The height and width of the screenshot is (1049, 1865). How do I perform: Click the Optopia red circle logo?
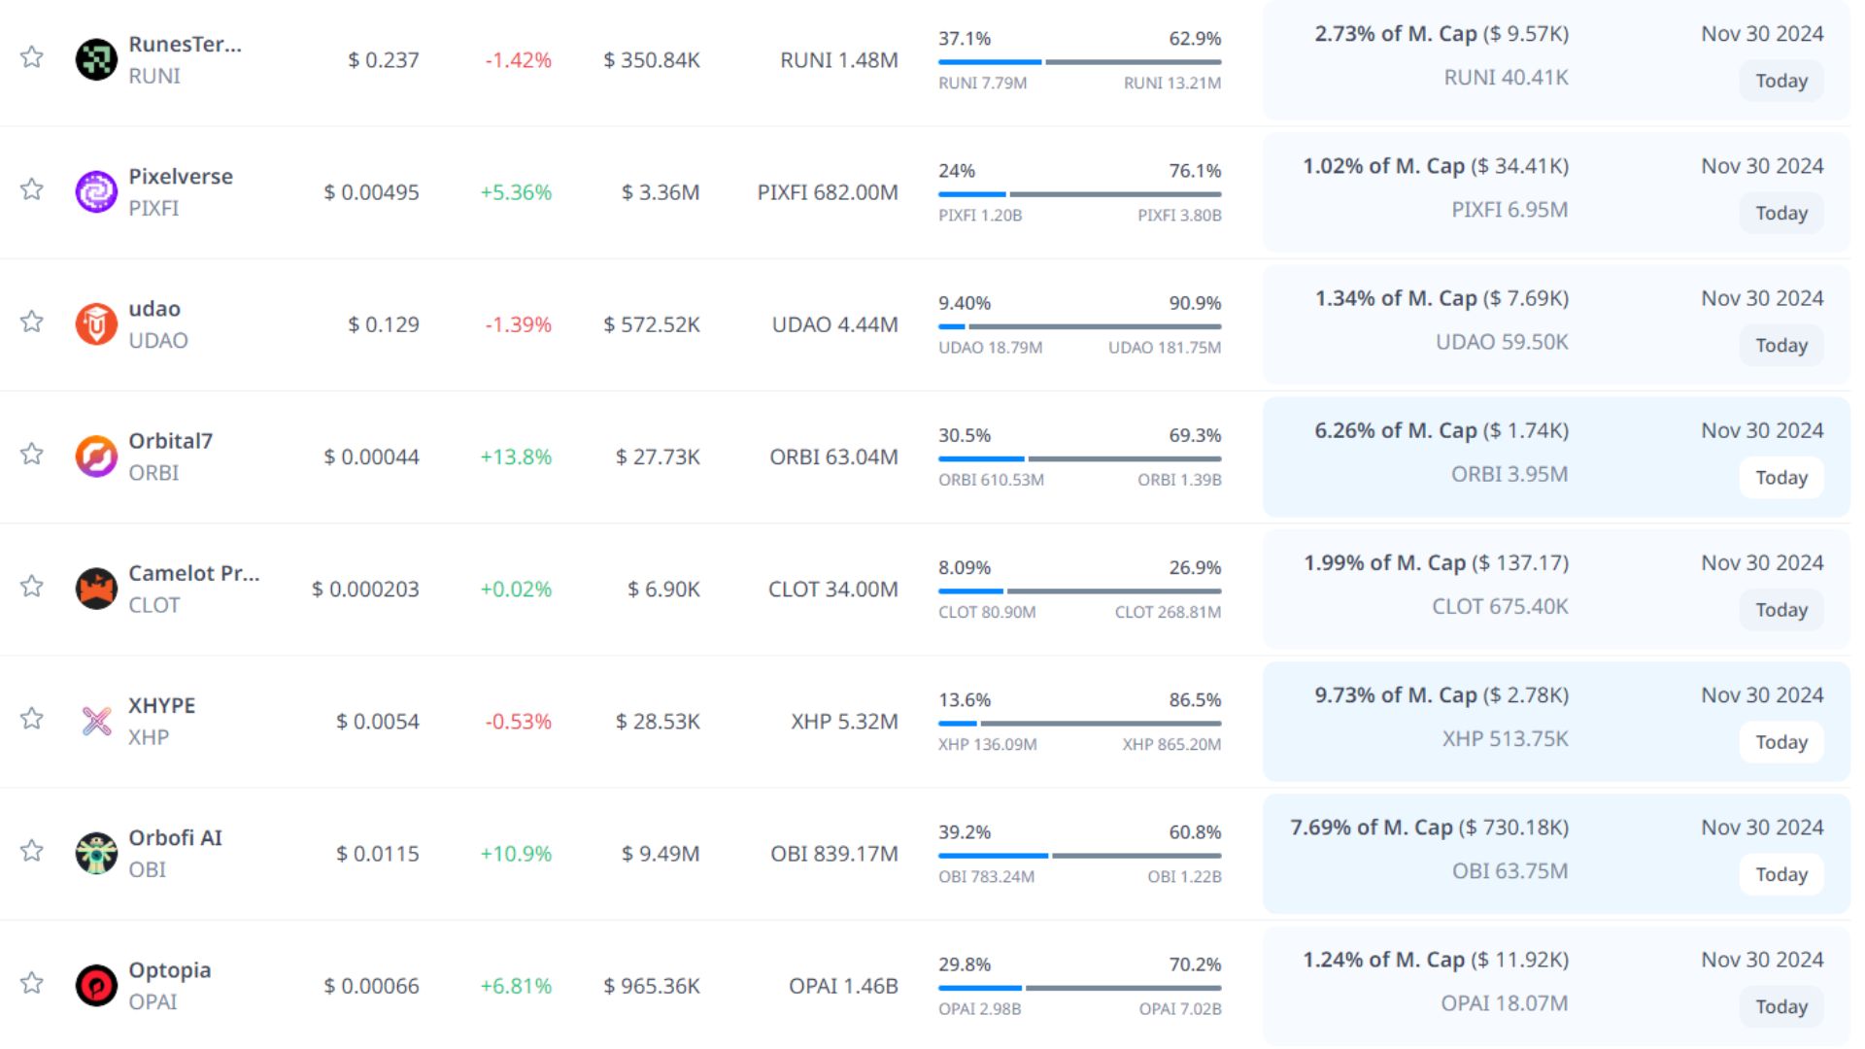(96, 985)
